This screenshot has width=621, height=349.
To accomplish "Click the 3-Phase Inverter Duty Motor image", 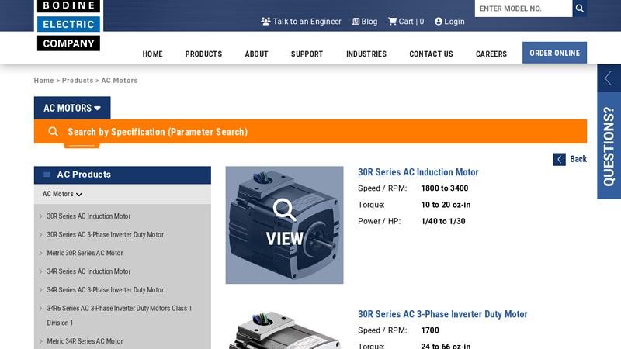I will [x=284, y=329].
